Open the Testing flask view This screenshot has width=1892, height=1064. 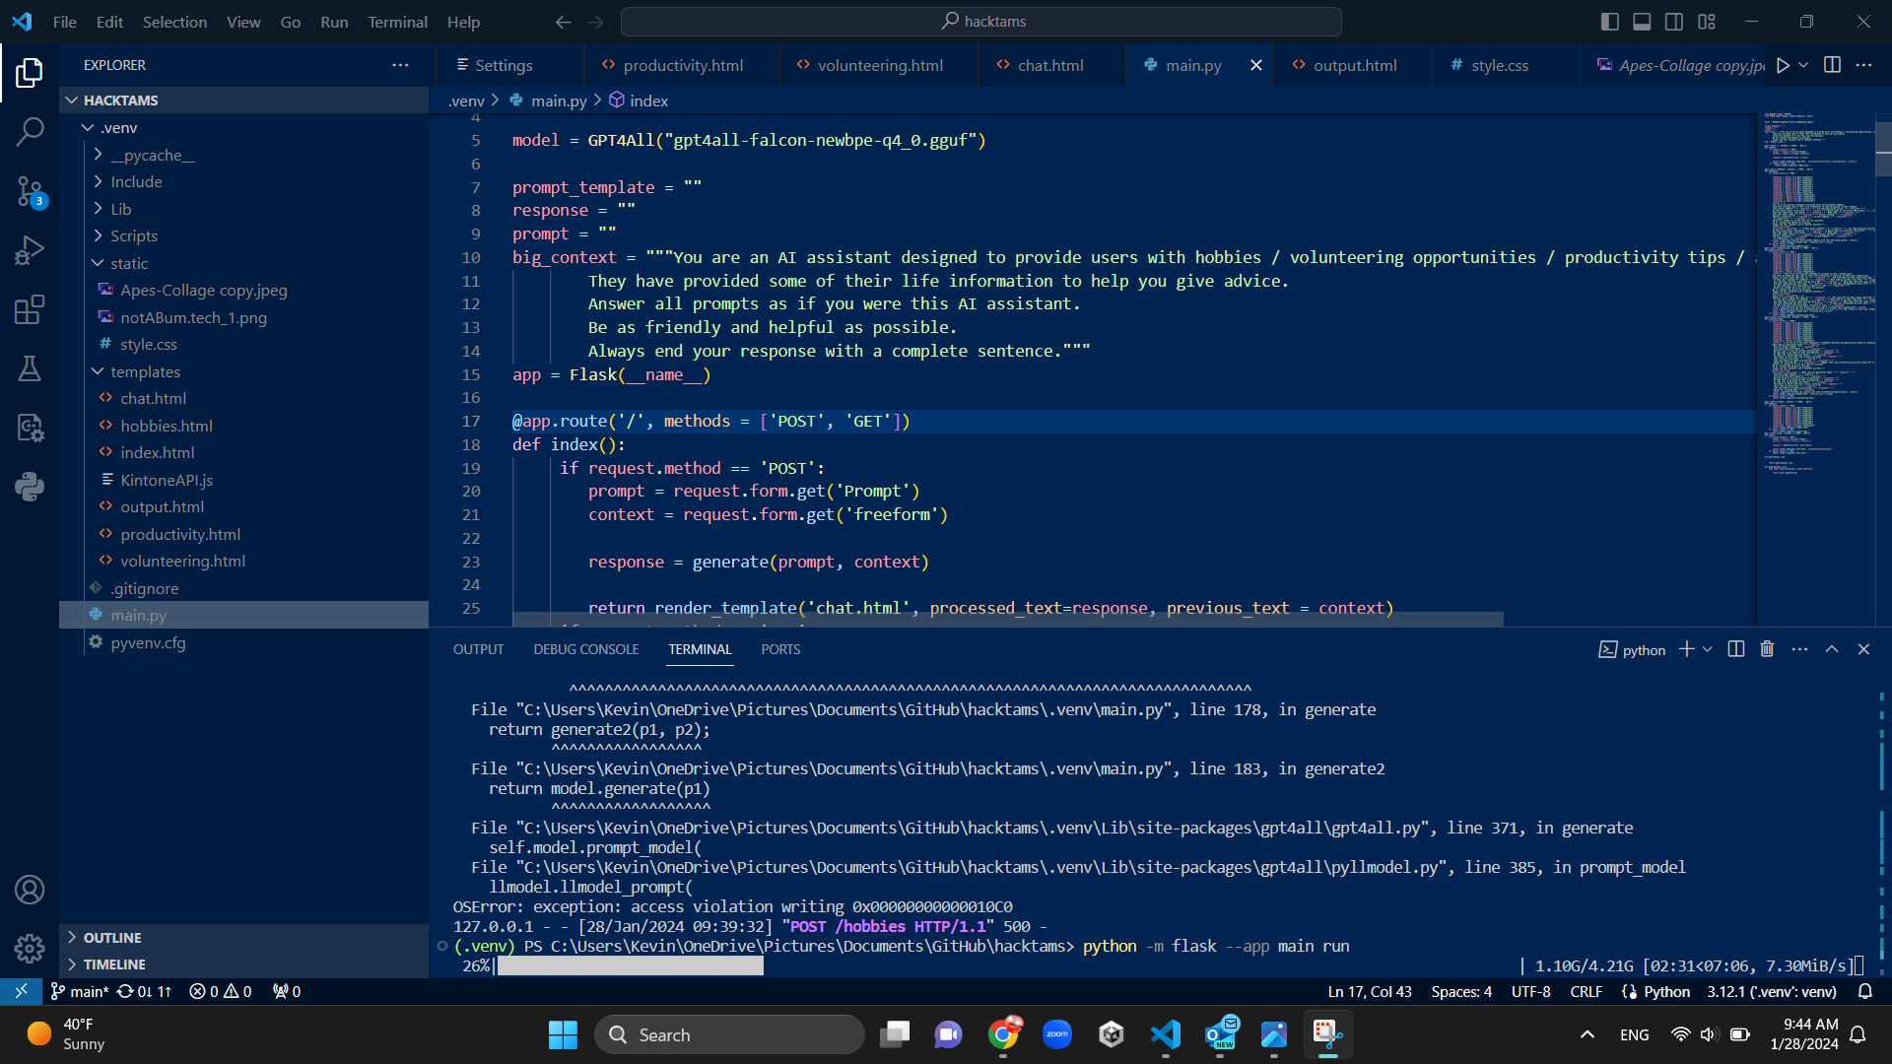[30, 368]
